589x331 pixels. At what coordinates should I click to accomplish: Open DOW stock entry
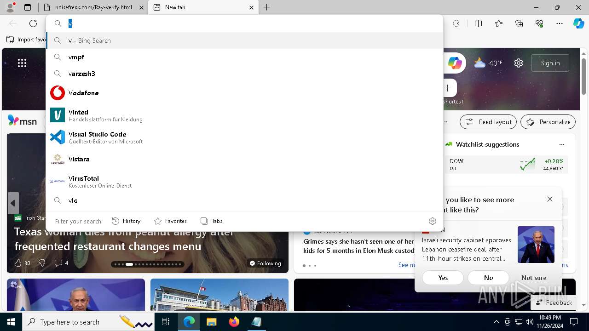(506, 165)
